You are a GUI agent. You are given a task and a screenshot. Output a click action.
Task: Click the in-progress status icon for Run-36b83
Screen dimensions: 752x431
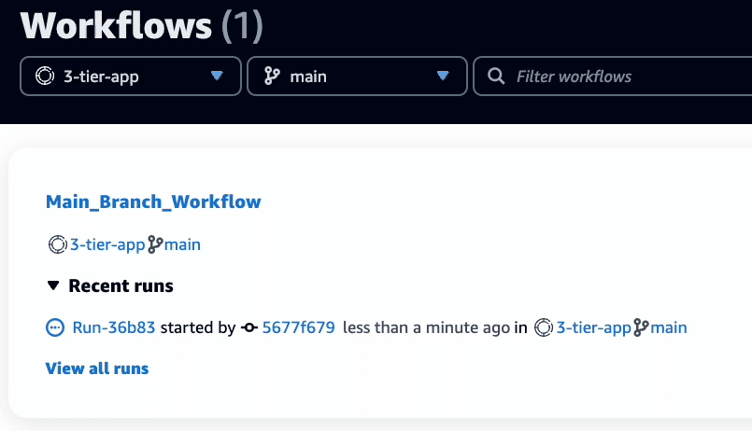pos(55,328)
